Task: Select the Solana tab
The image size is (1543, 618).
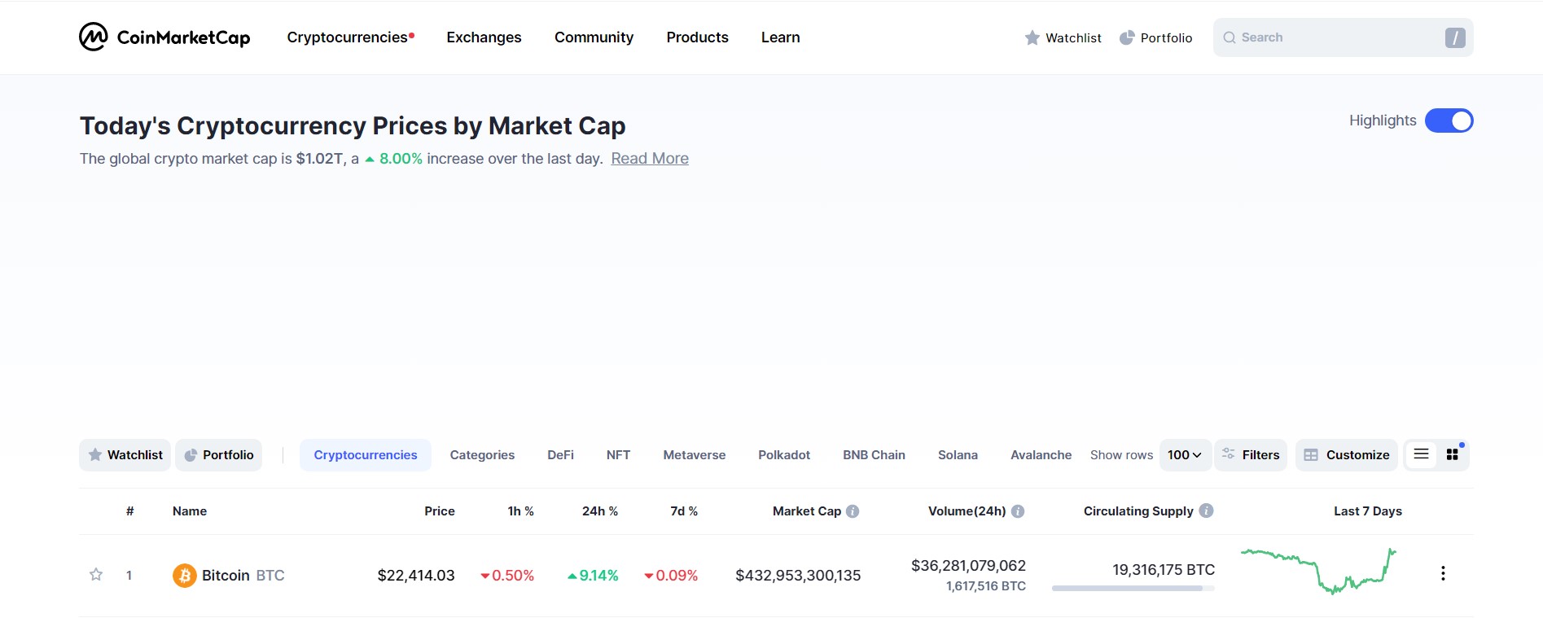Action: pyautogui.click(x=958, y=455)
